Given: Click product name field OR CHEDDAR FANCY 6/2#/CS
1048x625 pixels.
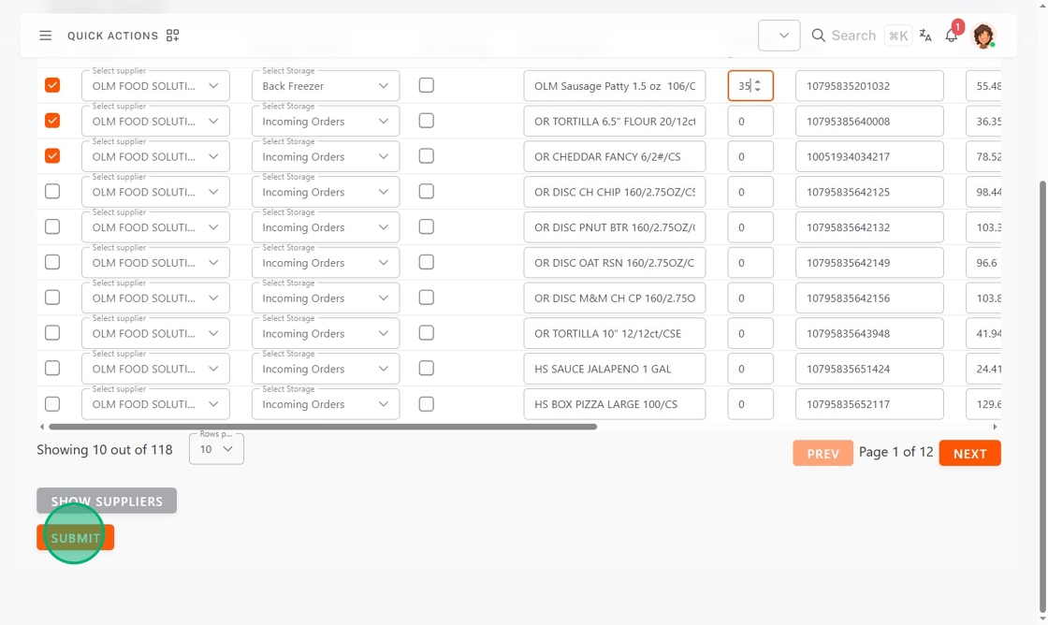Looking at the screenshot, I should tap(615, 156).
